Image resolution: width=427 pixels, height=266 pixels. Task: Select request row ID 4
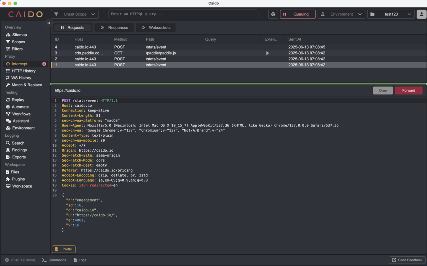pos(238,47)
